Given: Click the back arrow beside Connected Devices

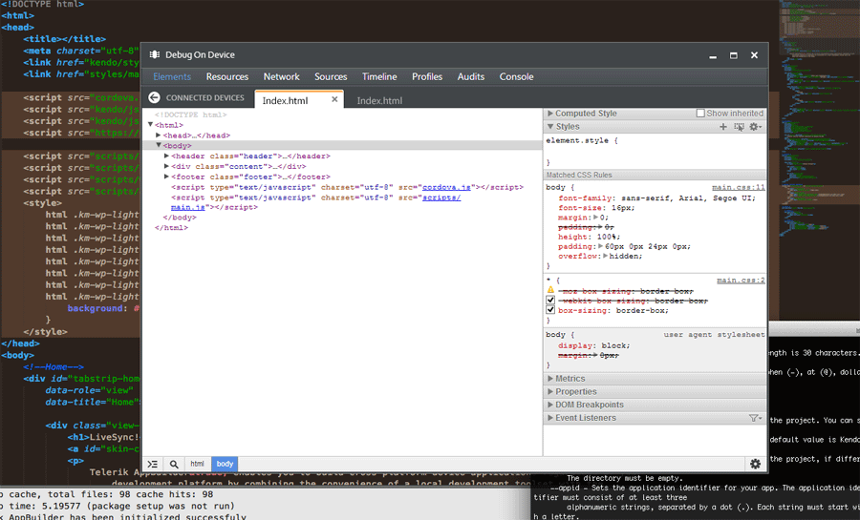Looking at the screenshot, I should point(154,97).
